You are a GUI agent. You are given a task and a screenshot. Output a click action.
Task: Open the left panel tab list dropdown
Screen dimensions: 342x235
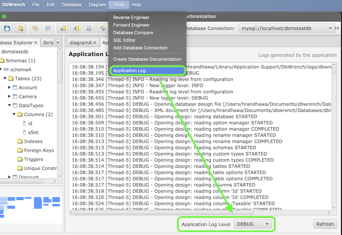[x=58, y=42]
